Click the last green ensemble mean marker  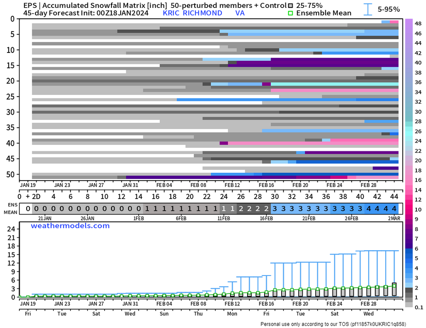pos(394,286)
